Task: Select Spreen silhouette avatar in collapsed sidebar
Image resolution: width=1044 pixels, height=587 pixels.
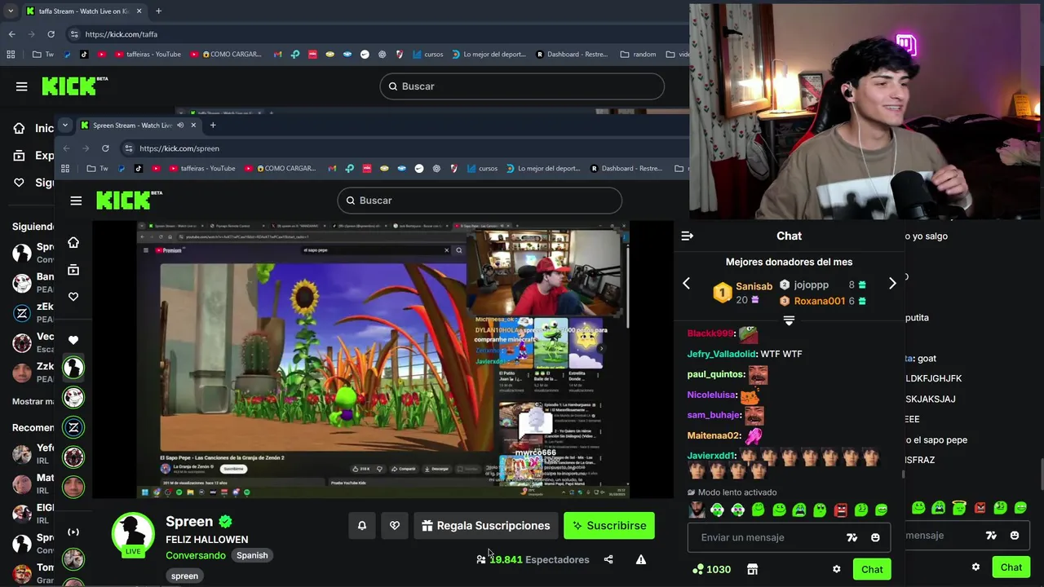Action: pyautogui.click(x=73, y=368)
